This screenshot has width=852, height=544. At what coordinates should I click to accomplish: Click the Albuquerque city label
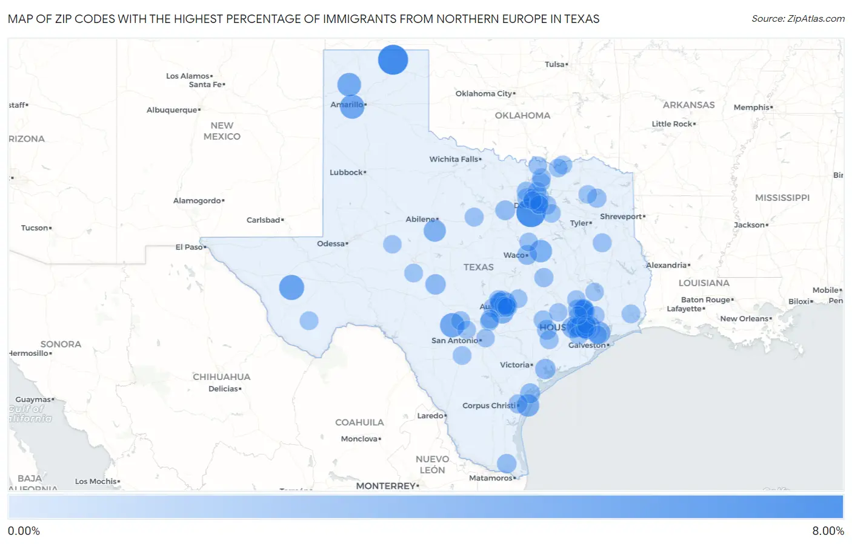coord(171,110)
